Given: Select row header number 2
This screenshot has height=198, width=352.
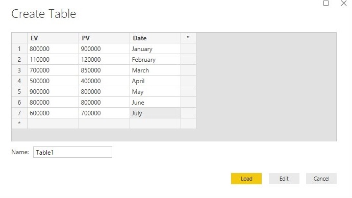Looking at the screenshot, I should [x=19, y=60].
